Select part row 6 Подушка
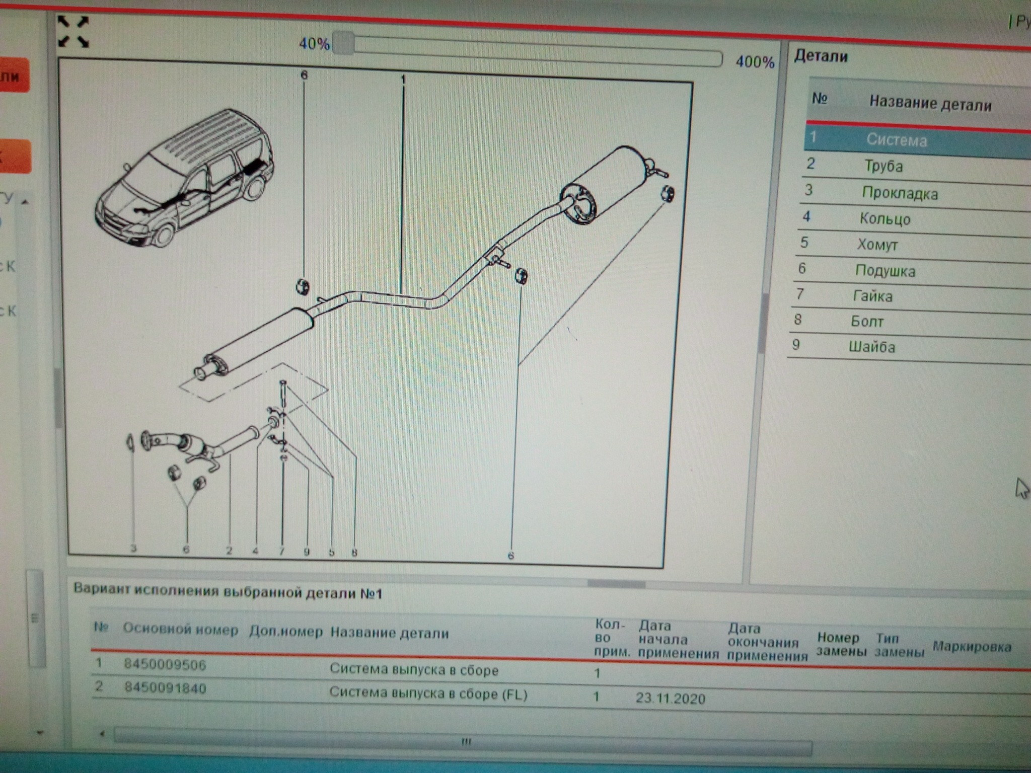The width and height of the screenshot is (1031, 773). click(885, 271)
